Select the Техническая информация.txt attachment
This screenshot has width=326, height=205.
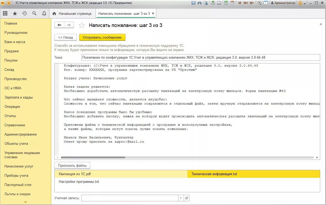click(253, 174)
